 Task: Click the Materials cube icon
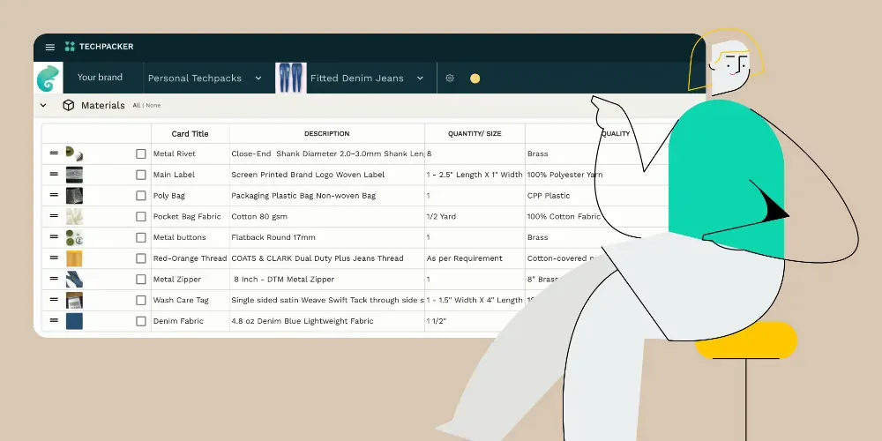click(69, 105)
